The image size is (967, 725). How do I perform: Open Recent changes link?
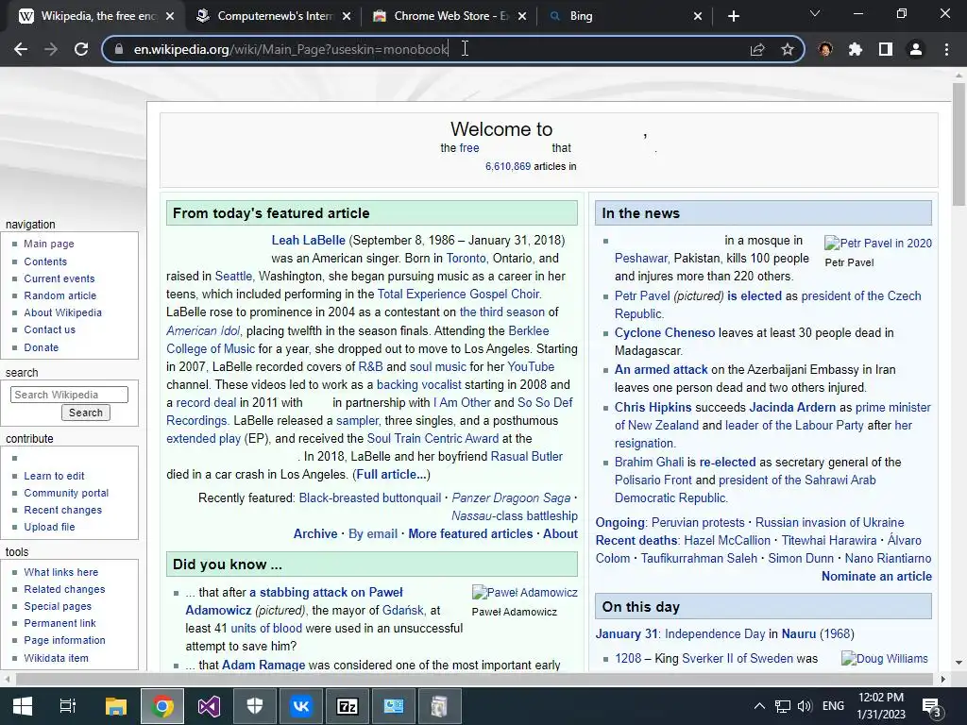point(63,510)
